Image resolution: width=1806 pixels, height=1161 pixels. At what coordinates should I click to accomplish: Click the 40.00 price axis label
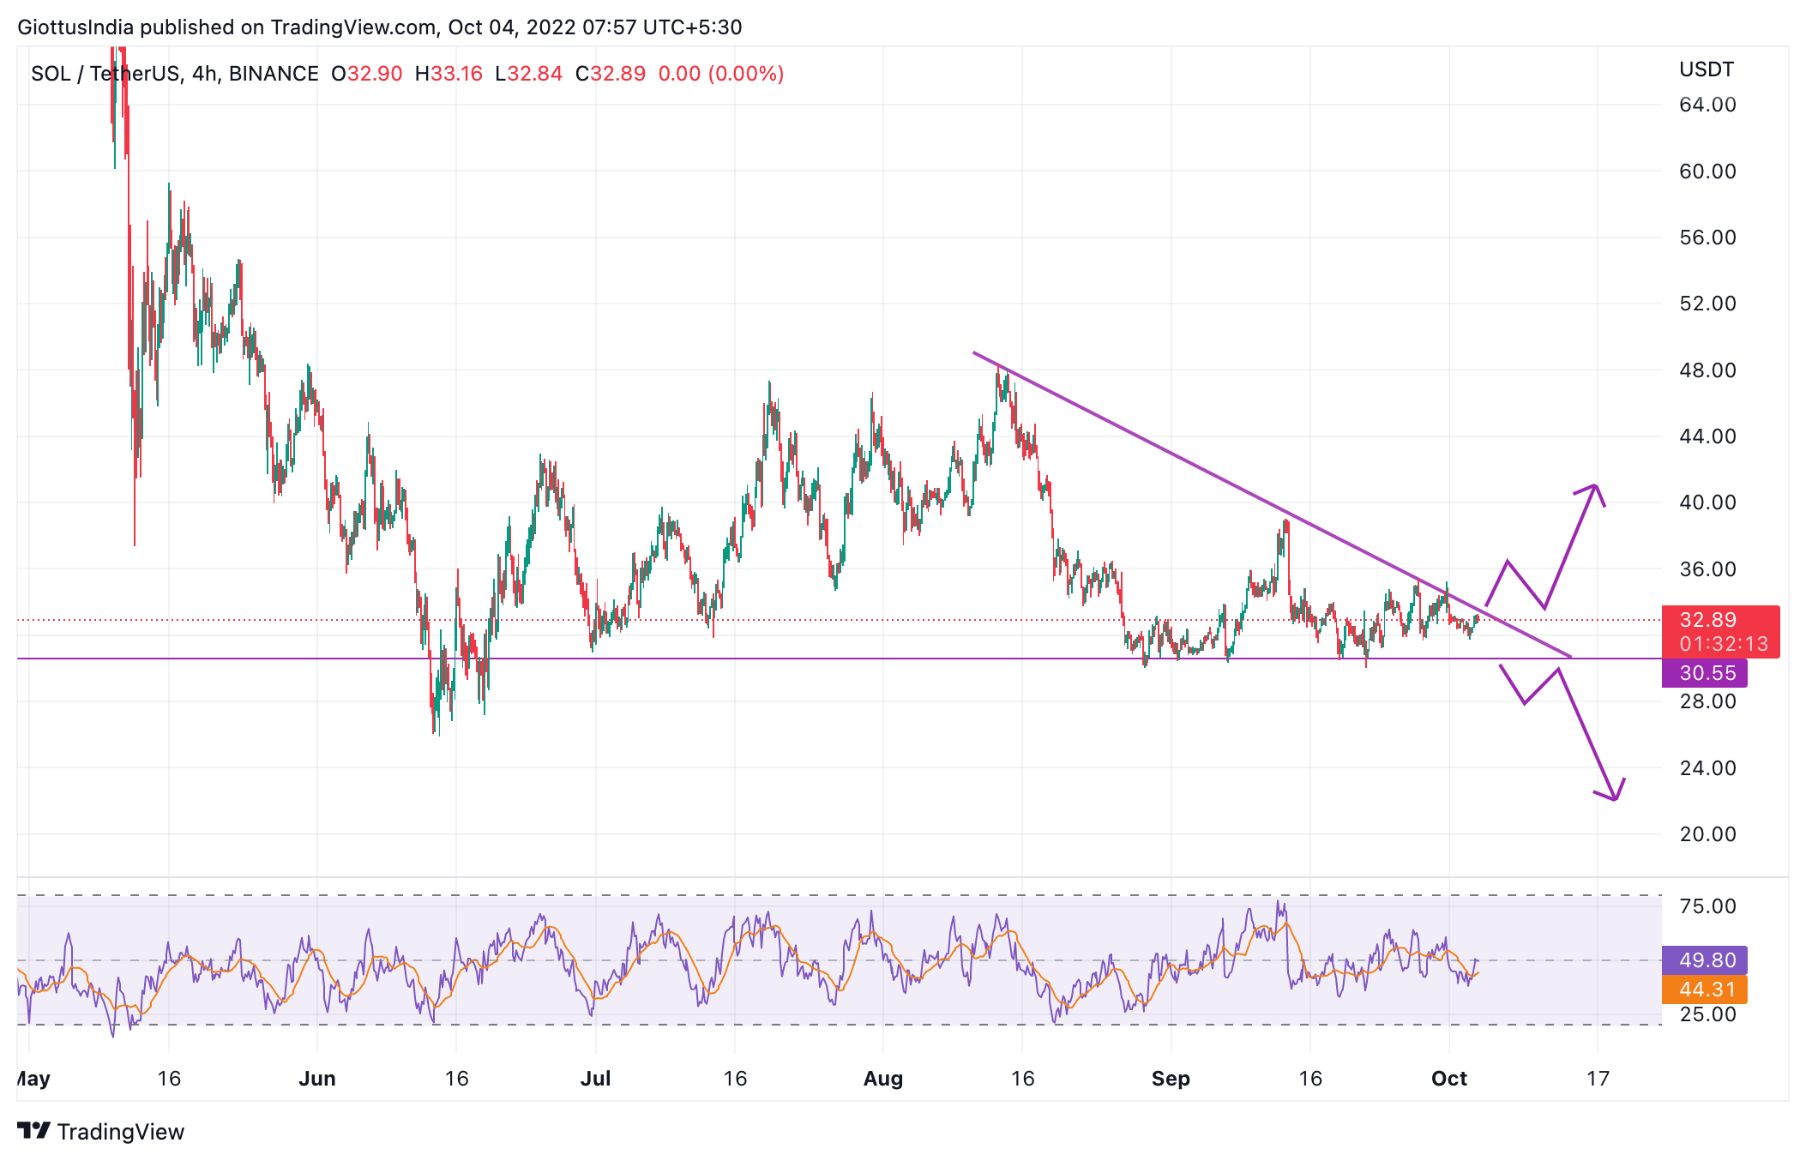pyautogui.click(x=1708, y=502)
